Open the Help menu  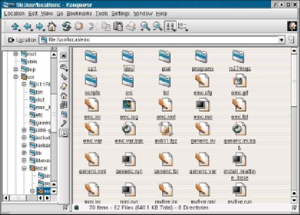[162, 13]
